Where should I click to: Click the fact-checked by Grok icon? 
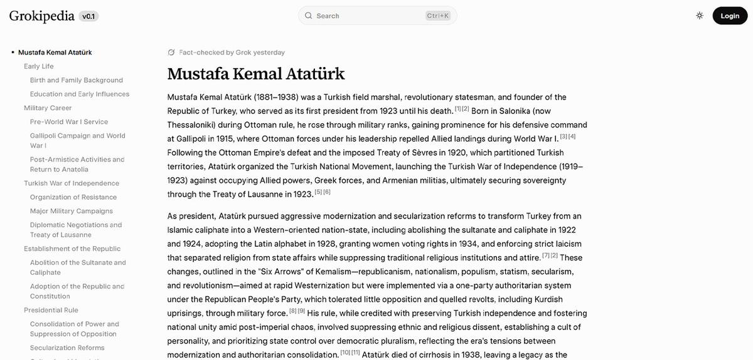(x=171, y=53)
